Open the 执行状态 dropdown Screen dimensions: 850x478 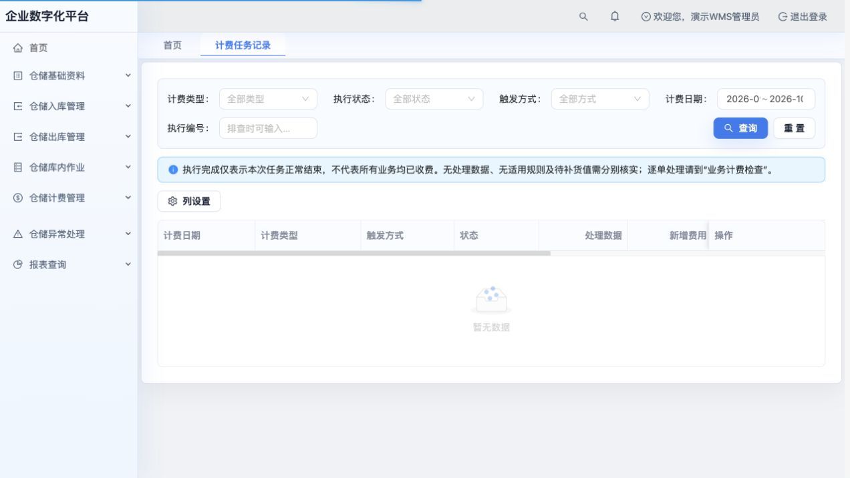pyautogui.click(x=434, y=99)
